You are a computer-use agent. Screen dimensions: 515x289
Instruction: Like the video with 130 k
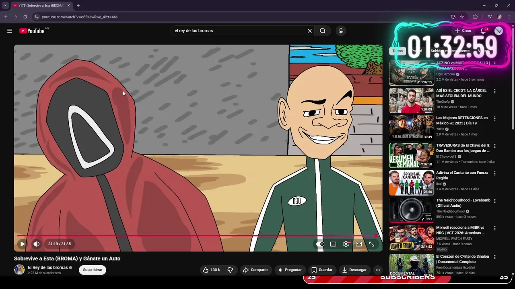[x=212, y=270]
